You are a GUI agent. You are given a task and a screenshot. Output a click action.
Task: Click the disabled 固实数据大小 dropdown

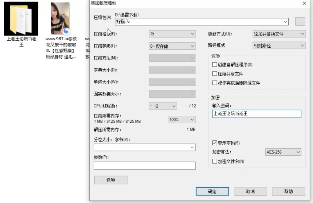coord(172,94)
